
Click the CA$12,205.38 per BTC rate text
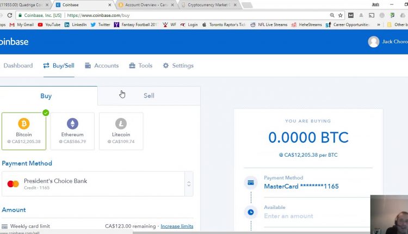point(308,155)
